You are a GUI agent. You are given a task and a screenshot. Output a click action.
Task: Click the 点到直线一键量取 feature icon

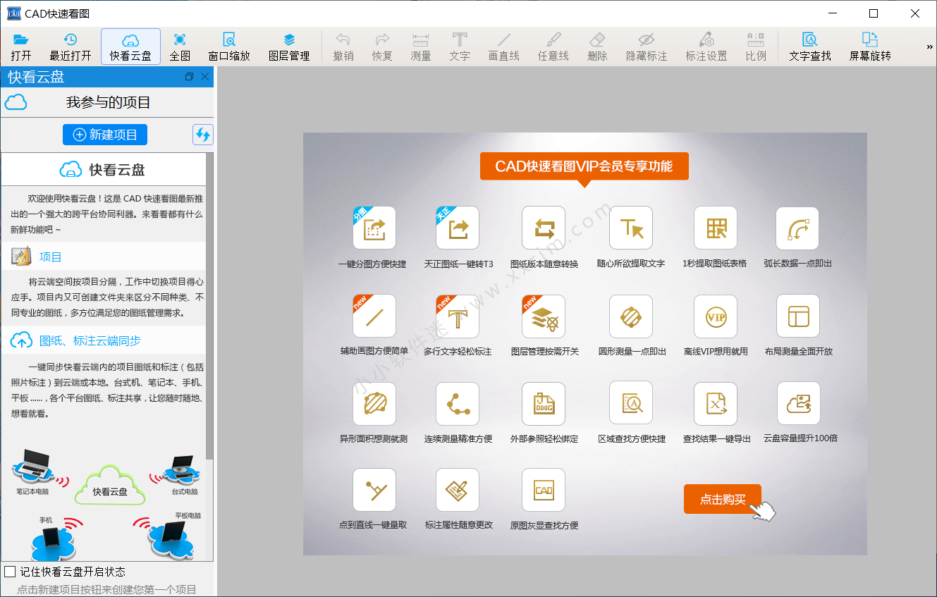pyautogui.click(x=374, y=490)
